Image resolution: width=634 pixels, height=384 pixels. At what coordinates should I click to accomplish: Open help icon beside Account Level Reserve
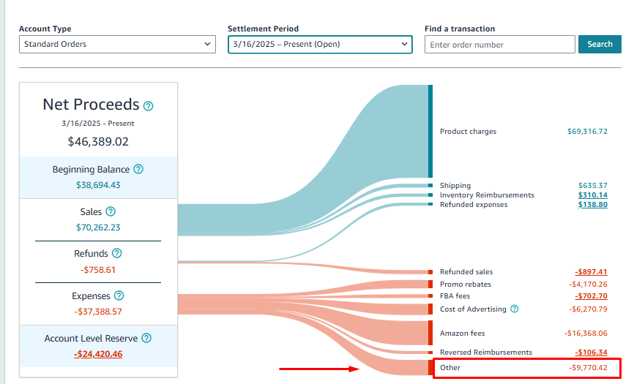click(146, 338)
